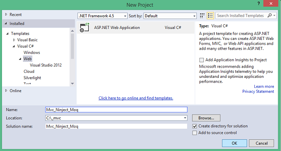Click the Browse... button
This screenshot has width=281, height=151.
[206, 118]
